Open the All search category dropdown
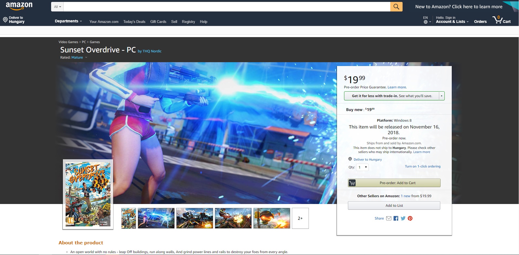Screen dimensions: 519x255 click(57, 7)
